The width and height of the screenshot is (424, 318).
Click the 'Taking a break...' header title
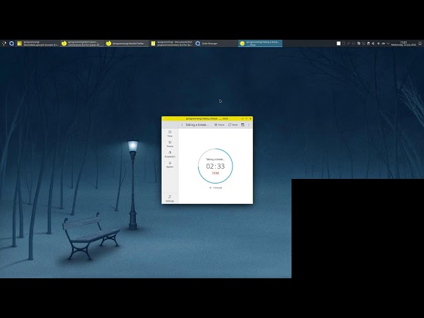pos(197,125)
